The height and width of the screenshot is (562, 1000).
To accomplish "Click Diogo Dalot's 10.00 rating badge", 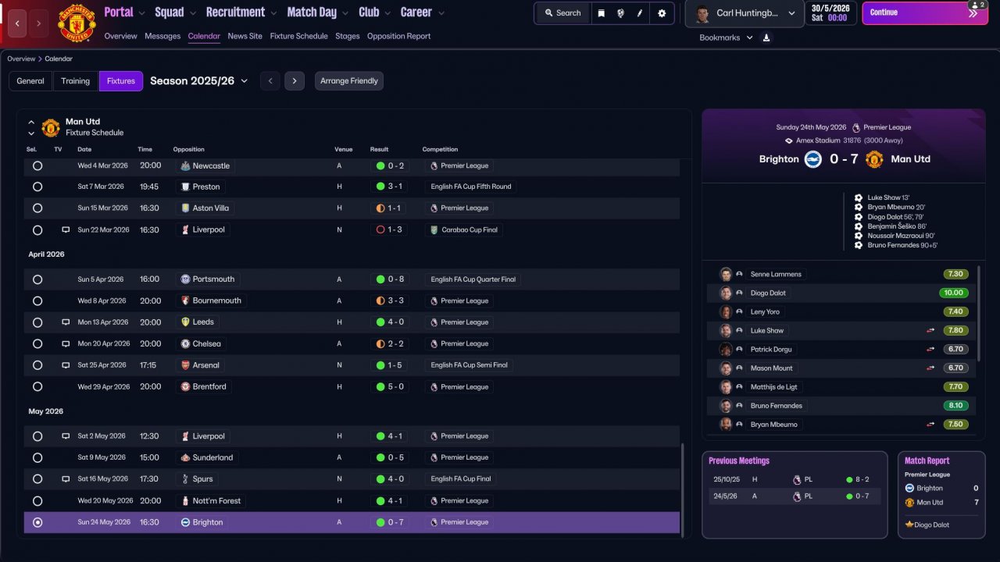I will [x=954, y=293].
